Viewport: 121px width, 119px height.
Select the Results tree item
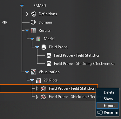(x=44, y=31)
